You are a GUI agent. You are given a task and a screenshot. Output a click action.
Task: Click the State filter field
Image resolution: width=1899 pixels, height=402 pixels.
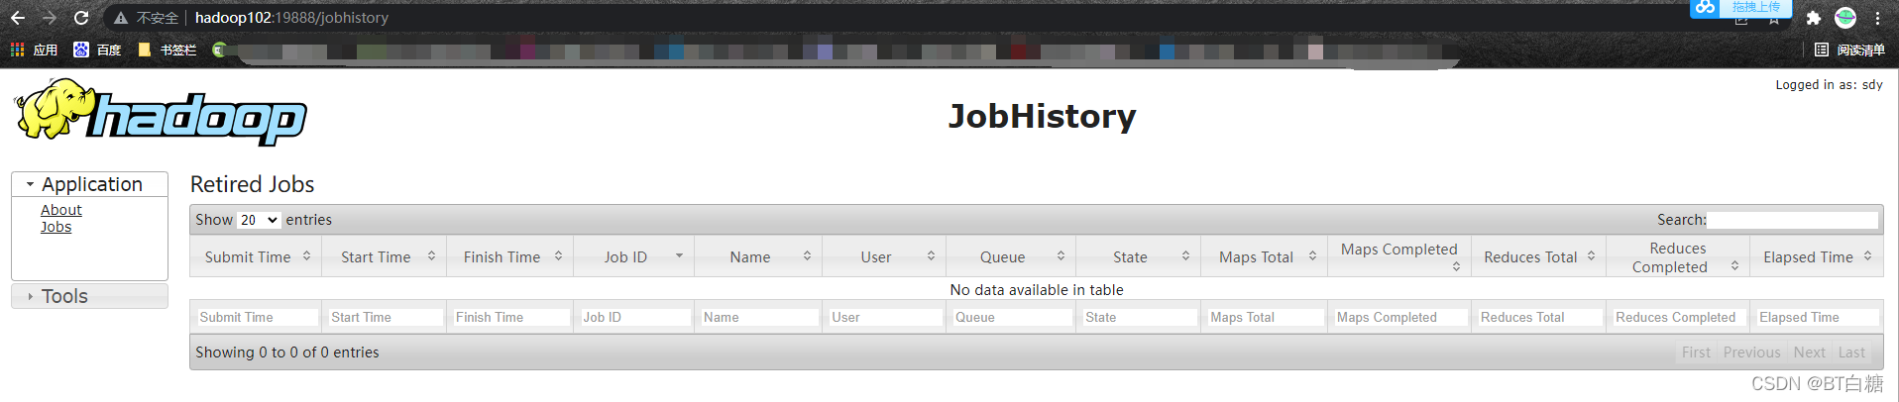tap(1139, 317)
